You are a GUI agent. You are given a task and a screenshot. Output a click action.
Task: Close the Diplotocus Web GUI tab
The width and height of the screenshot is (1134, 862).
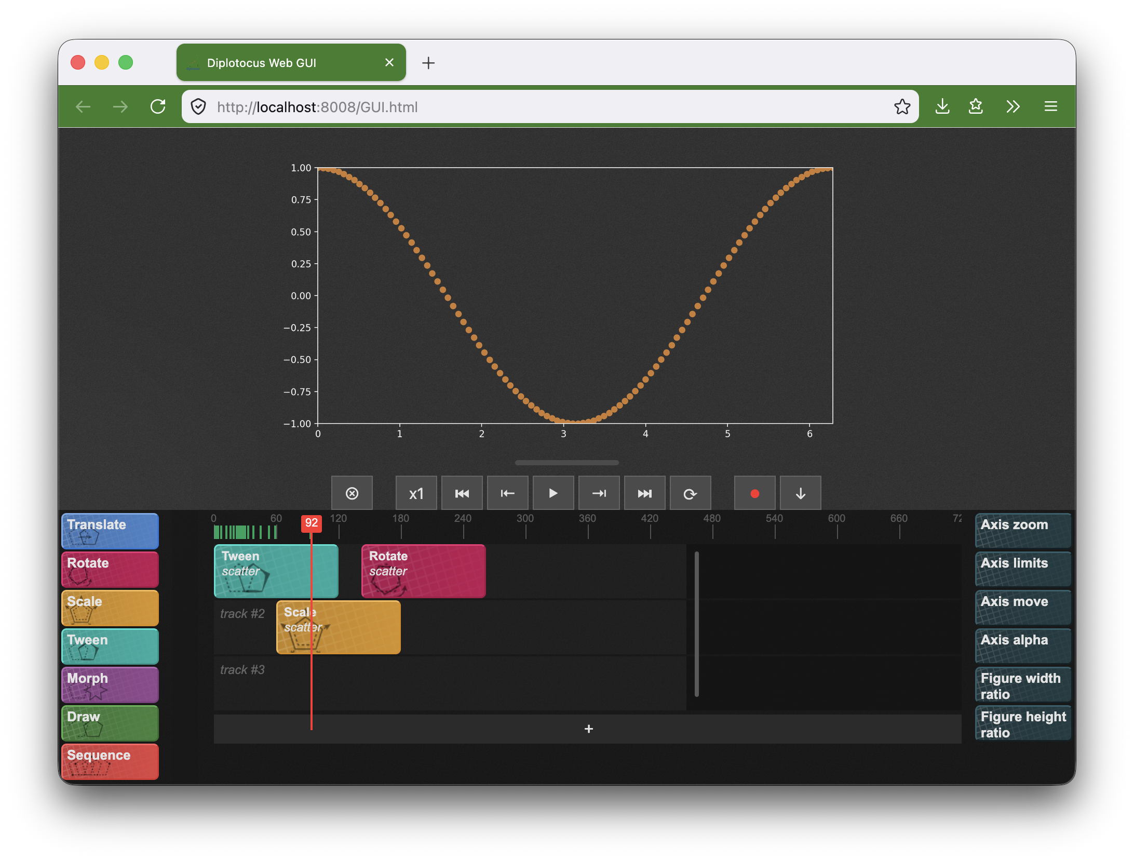click(x=389, y=63)
